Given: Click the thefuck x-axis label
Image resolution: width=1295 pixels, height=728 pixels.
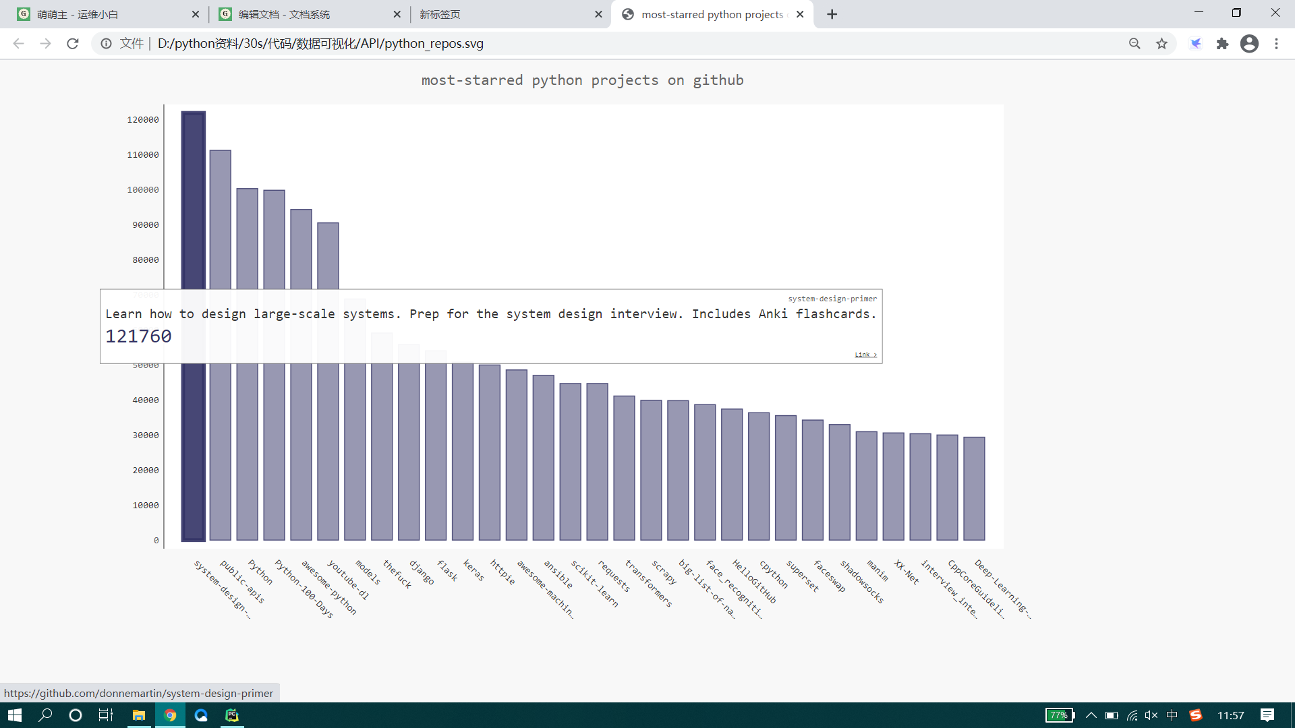Looking at the screenshot, I should [x=397, y=574].
